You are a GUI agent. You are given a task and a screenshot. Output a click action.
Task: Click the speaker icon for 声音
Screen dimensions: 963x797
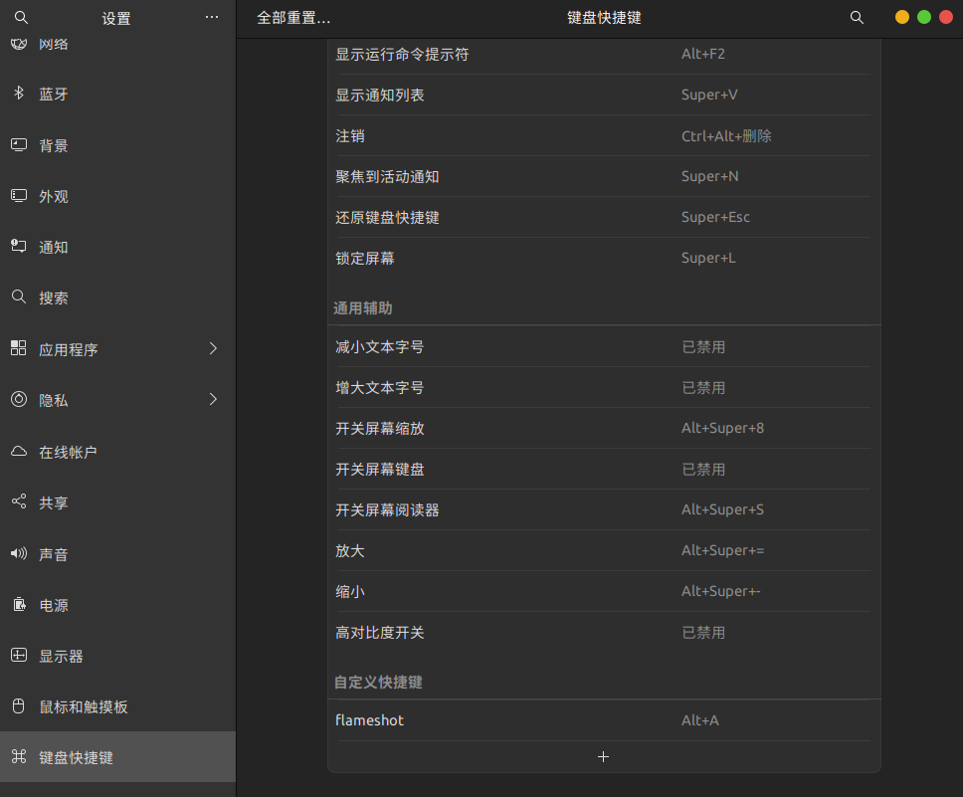pos(18,553)
